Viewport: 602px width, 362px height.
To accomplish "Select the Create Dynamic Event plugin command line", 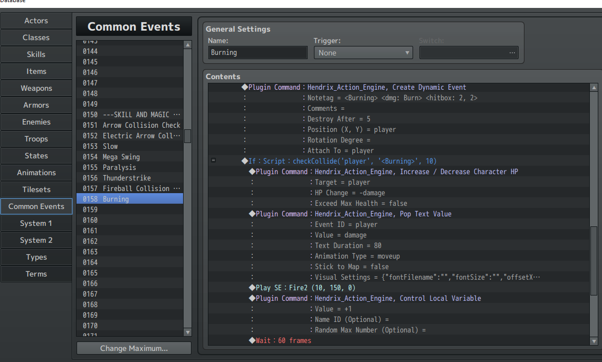I will [x=398, y=87].
